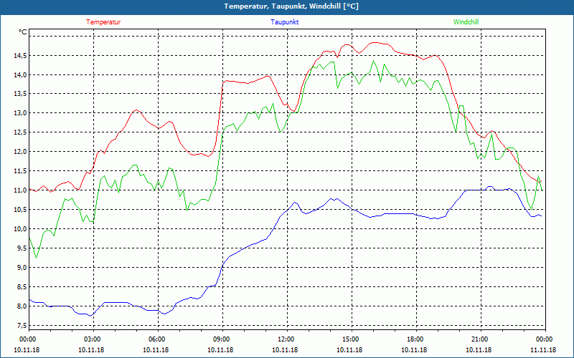Click the 11,0 y-axis value
The image size is (574, 358).
pyautogui.click(x=21, y=190)
